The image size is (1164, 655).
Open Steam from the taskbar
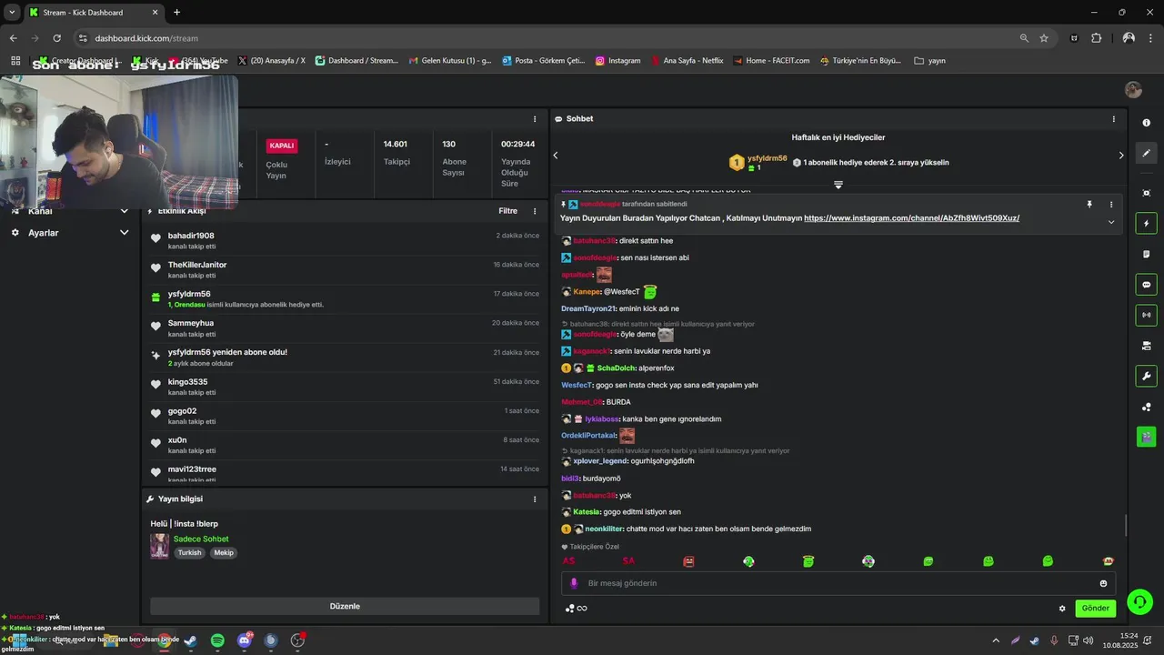pyautogui.click(x=190, y=640)
